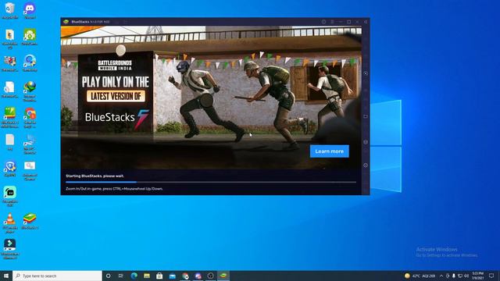Click the rectangle icon in BlueStacks sidebar

[366, 116]
